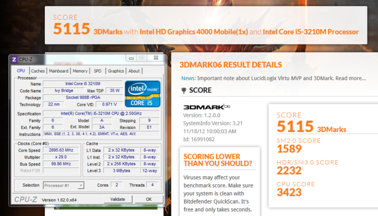Click the OK button in CPU-Z
Viewport: 378px width, 216px height.
click(148, 199)
